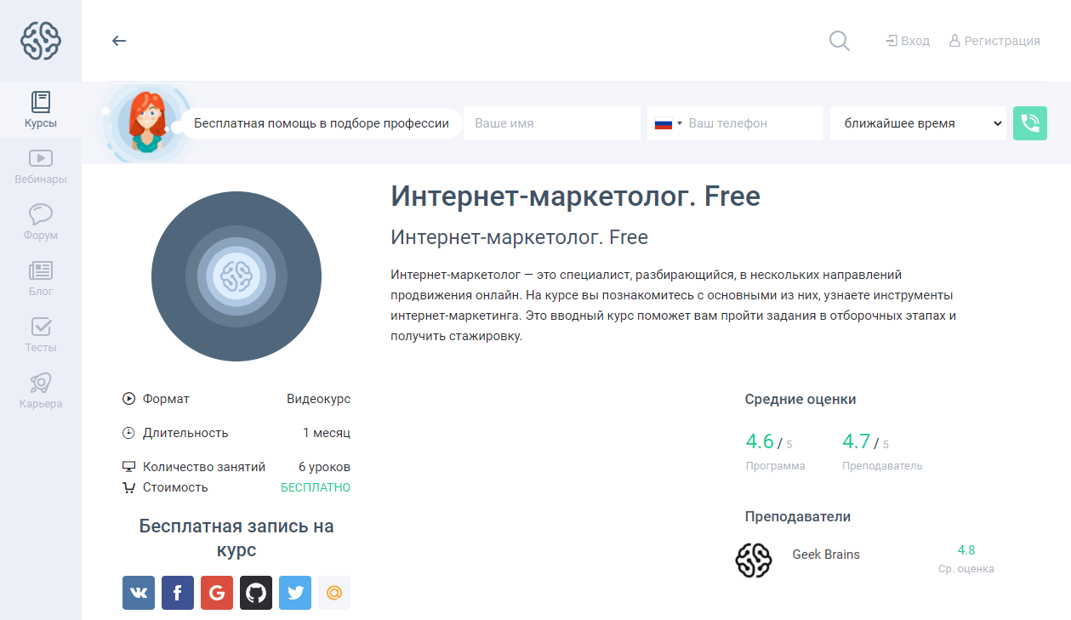The image size is (1071, 620).
Task: Open search with the magnifier icon
Action: pyautogui.click(x=839, y=41)
